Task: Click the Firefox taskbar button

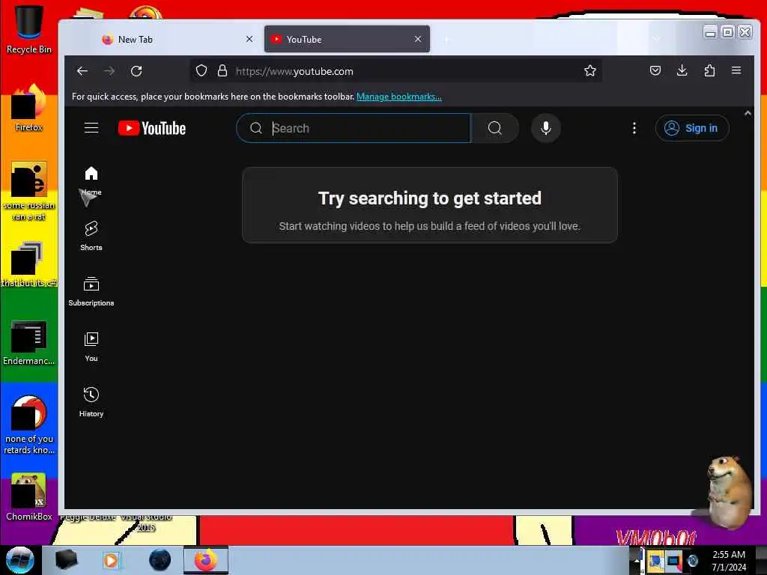Action: coord(205,560)
